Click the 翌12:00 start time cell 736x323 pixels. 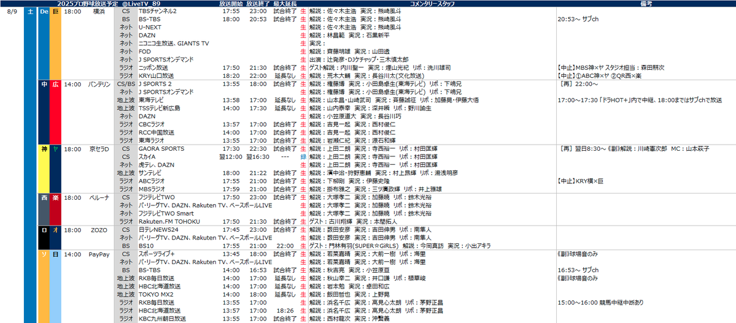coord(230,156)
